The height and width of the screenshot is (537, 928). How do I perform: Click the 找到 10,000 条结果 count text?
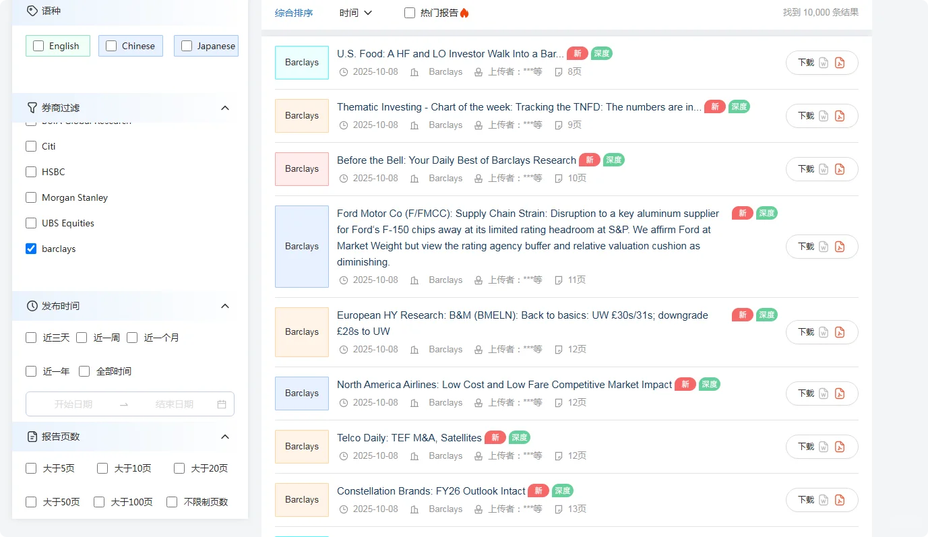(x=821, y=13)
